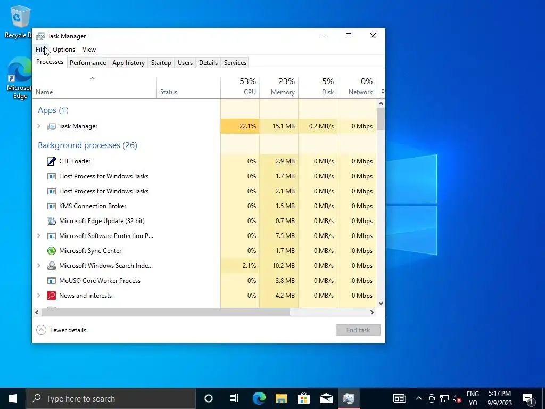Collapse view with Fewer details
Screen dimensions: 545x409
[x=61, y=330]
